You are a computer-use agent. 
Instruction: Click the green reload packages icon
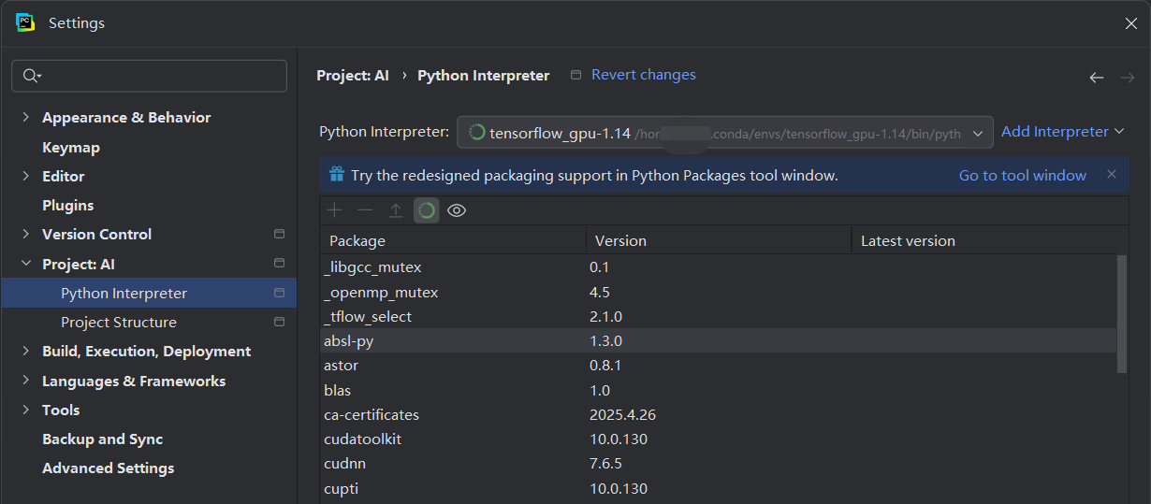(x=427, y=210)
